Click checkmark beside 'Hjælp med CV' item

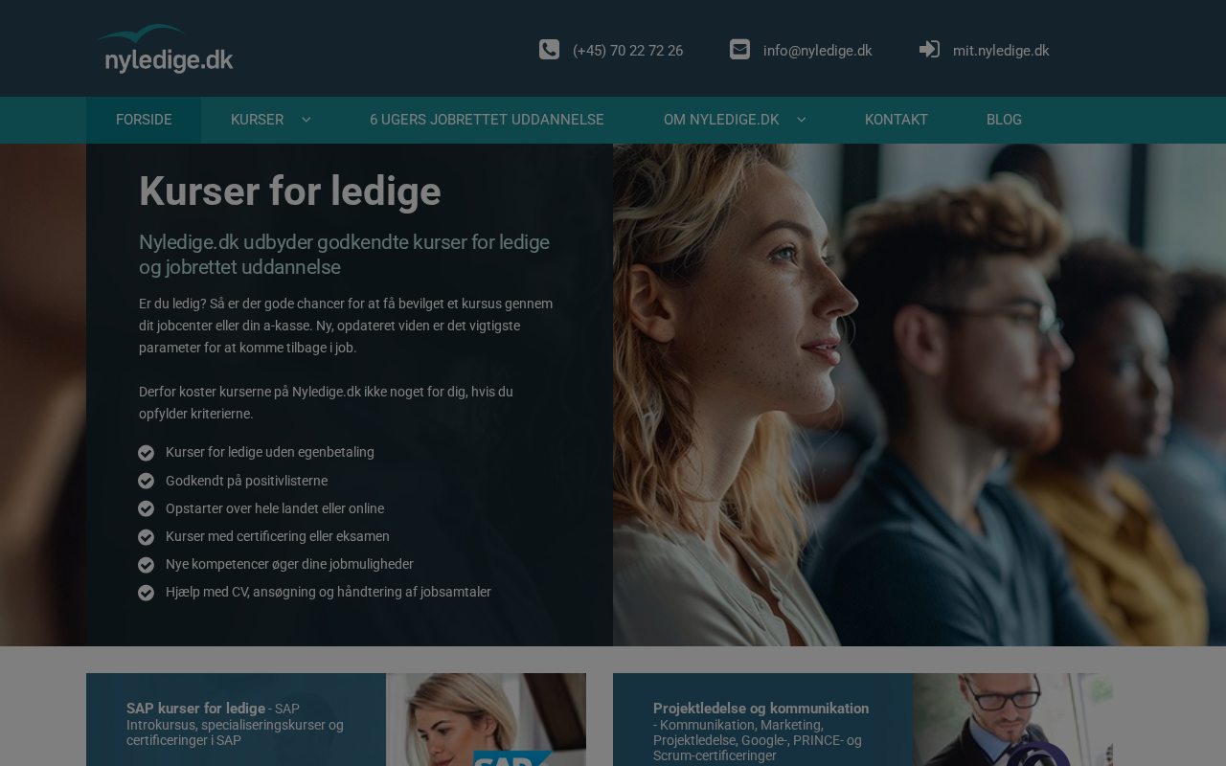tap(146, 593)
